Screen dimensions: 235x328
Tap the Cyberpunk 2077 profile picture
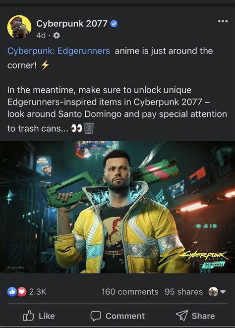pos(19,27)
